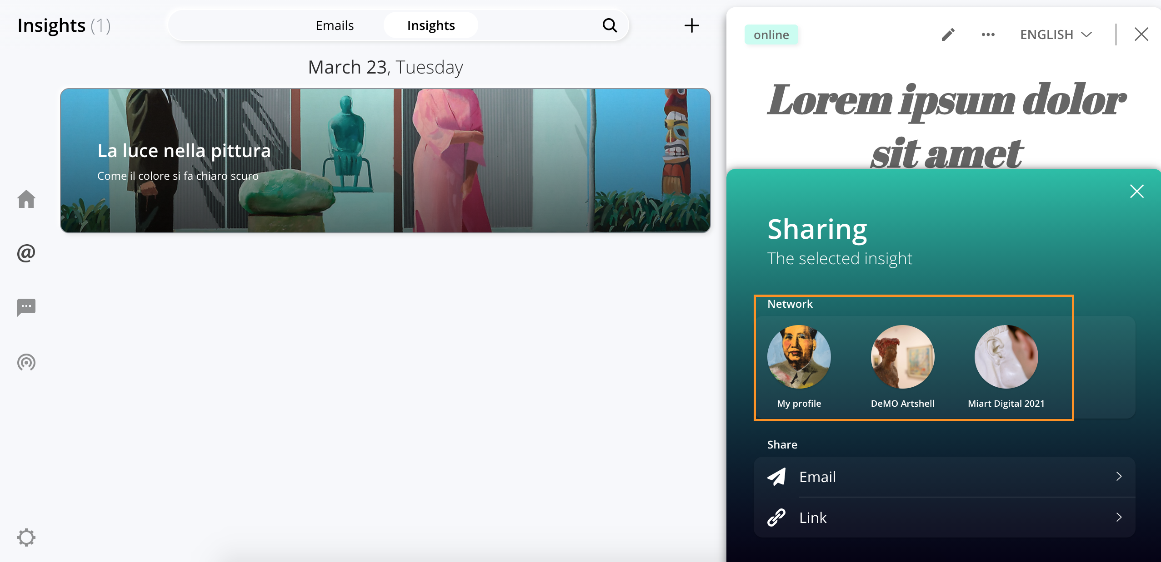Click the Lorem ipsum dolor sit amet title

click(x=946, y=126)
